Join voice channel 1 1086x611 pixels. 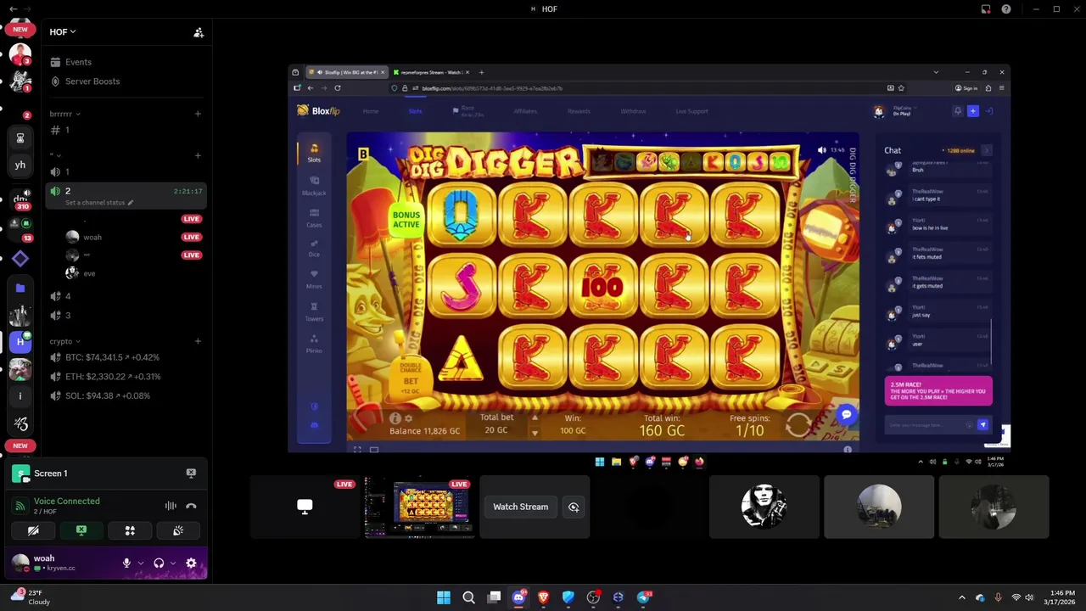pyautogui.click(x=126, y=172)
